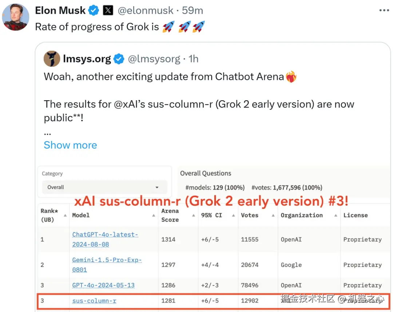Open the sus-column-r model link
393x312 pixels.
click(x=94, y=301)
